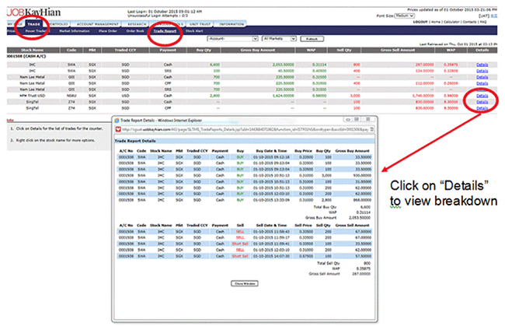
Task: Click 1,740.00000 gross sell amount in main table
Action: click(x=423, y=96)
